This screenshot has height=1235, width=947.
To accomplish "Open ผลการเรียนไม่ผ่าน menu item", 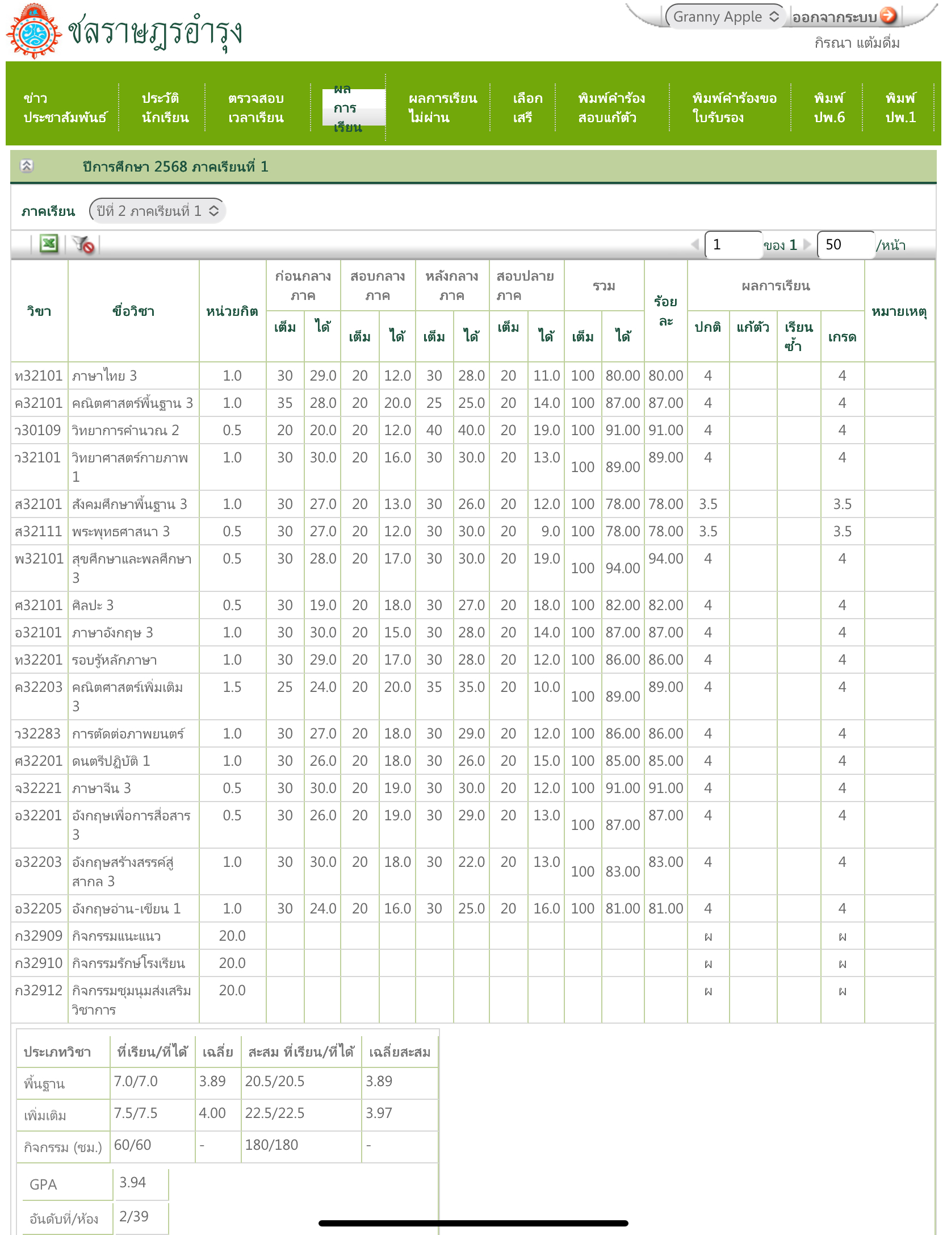I will point(442,107).
